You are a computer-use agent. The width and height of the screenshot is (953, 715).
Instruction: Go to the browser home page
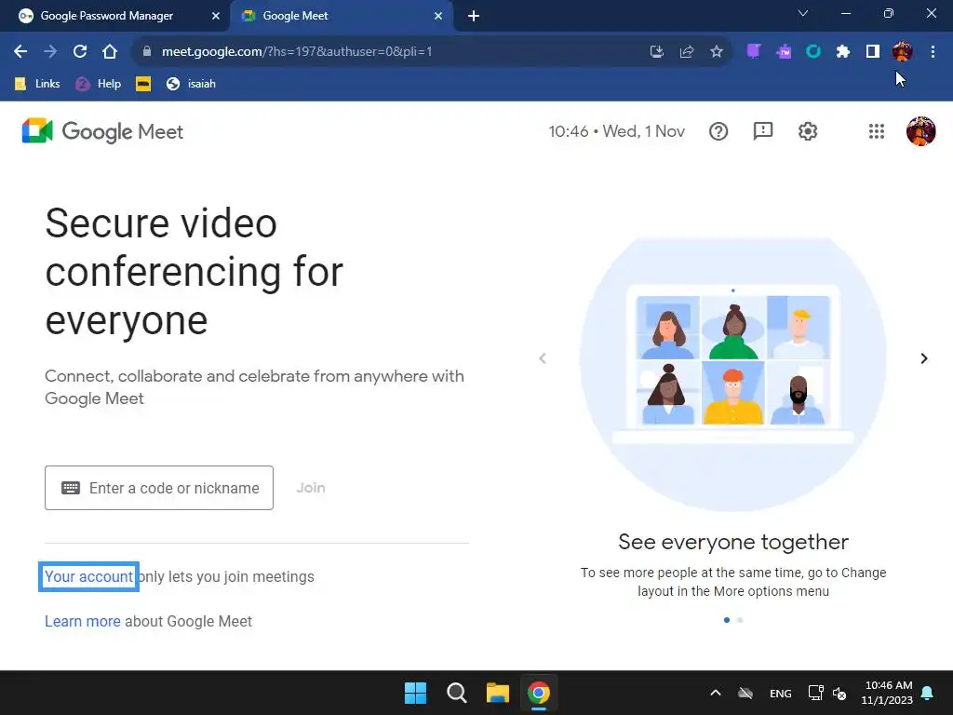(x=110, y=51)
